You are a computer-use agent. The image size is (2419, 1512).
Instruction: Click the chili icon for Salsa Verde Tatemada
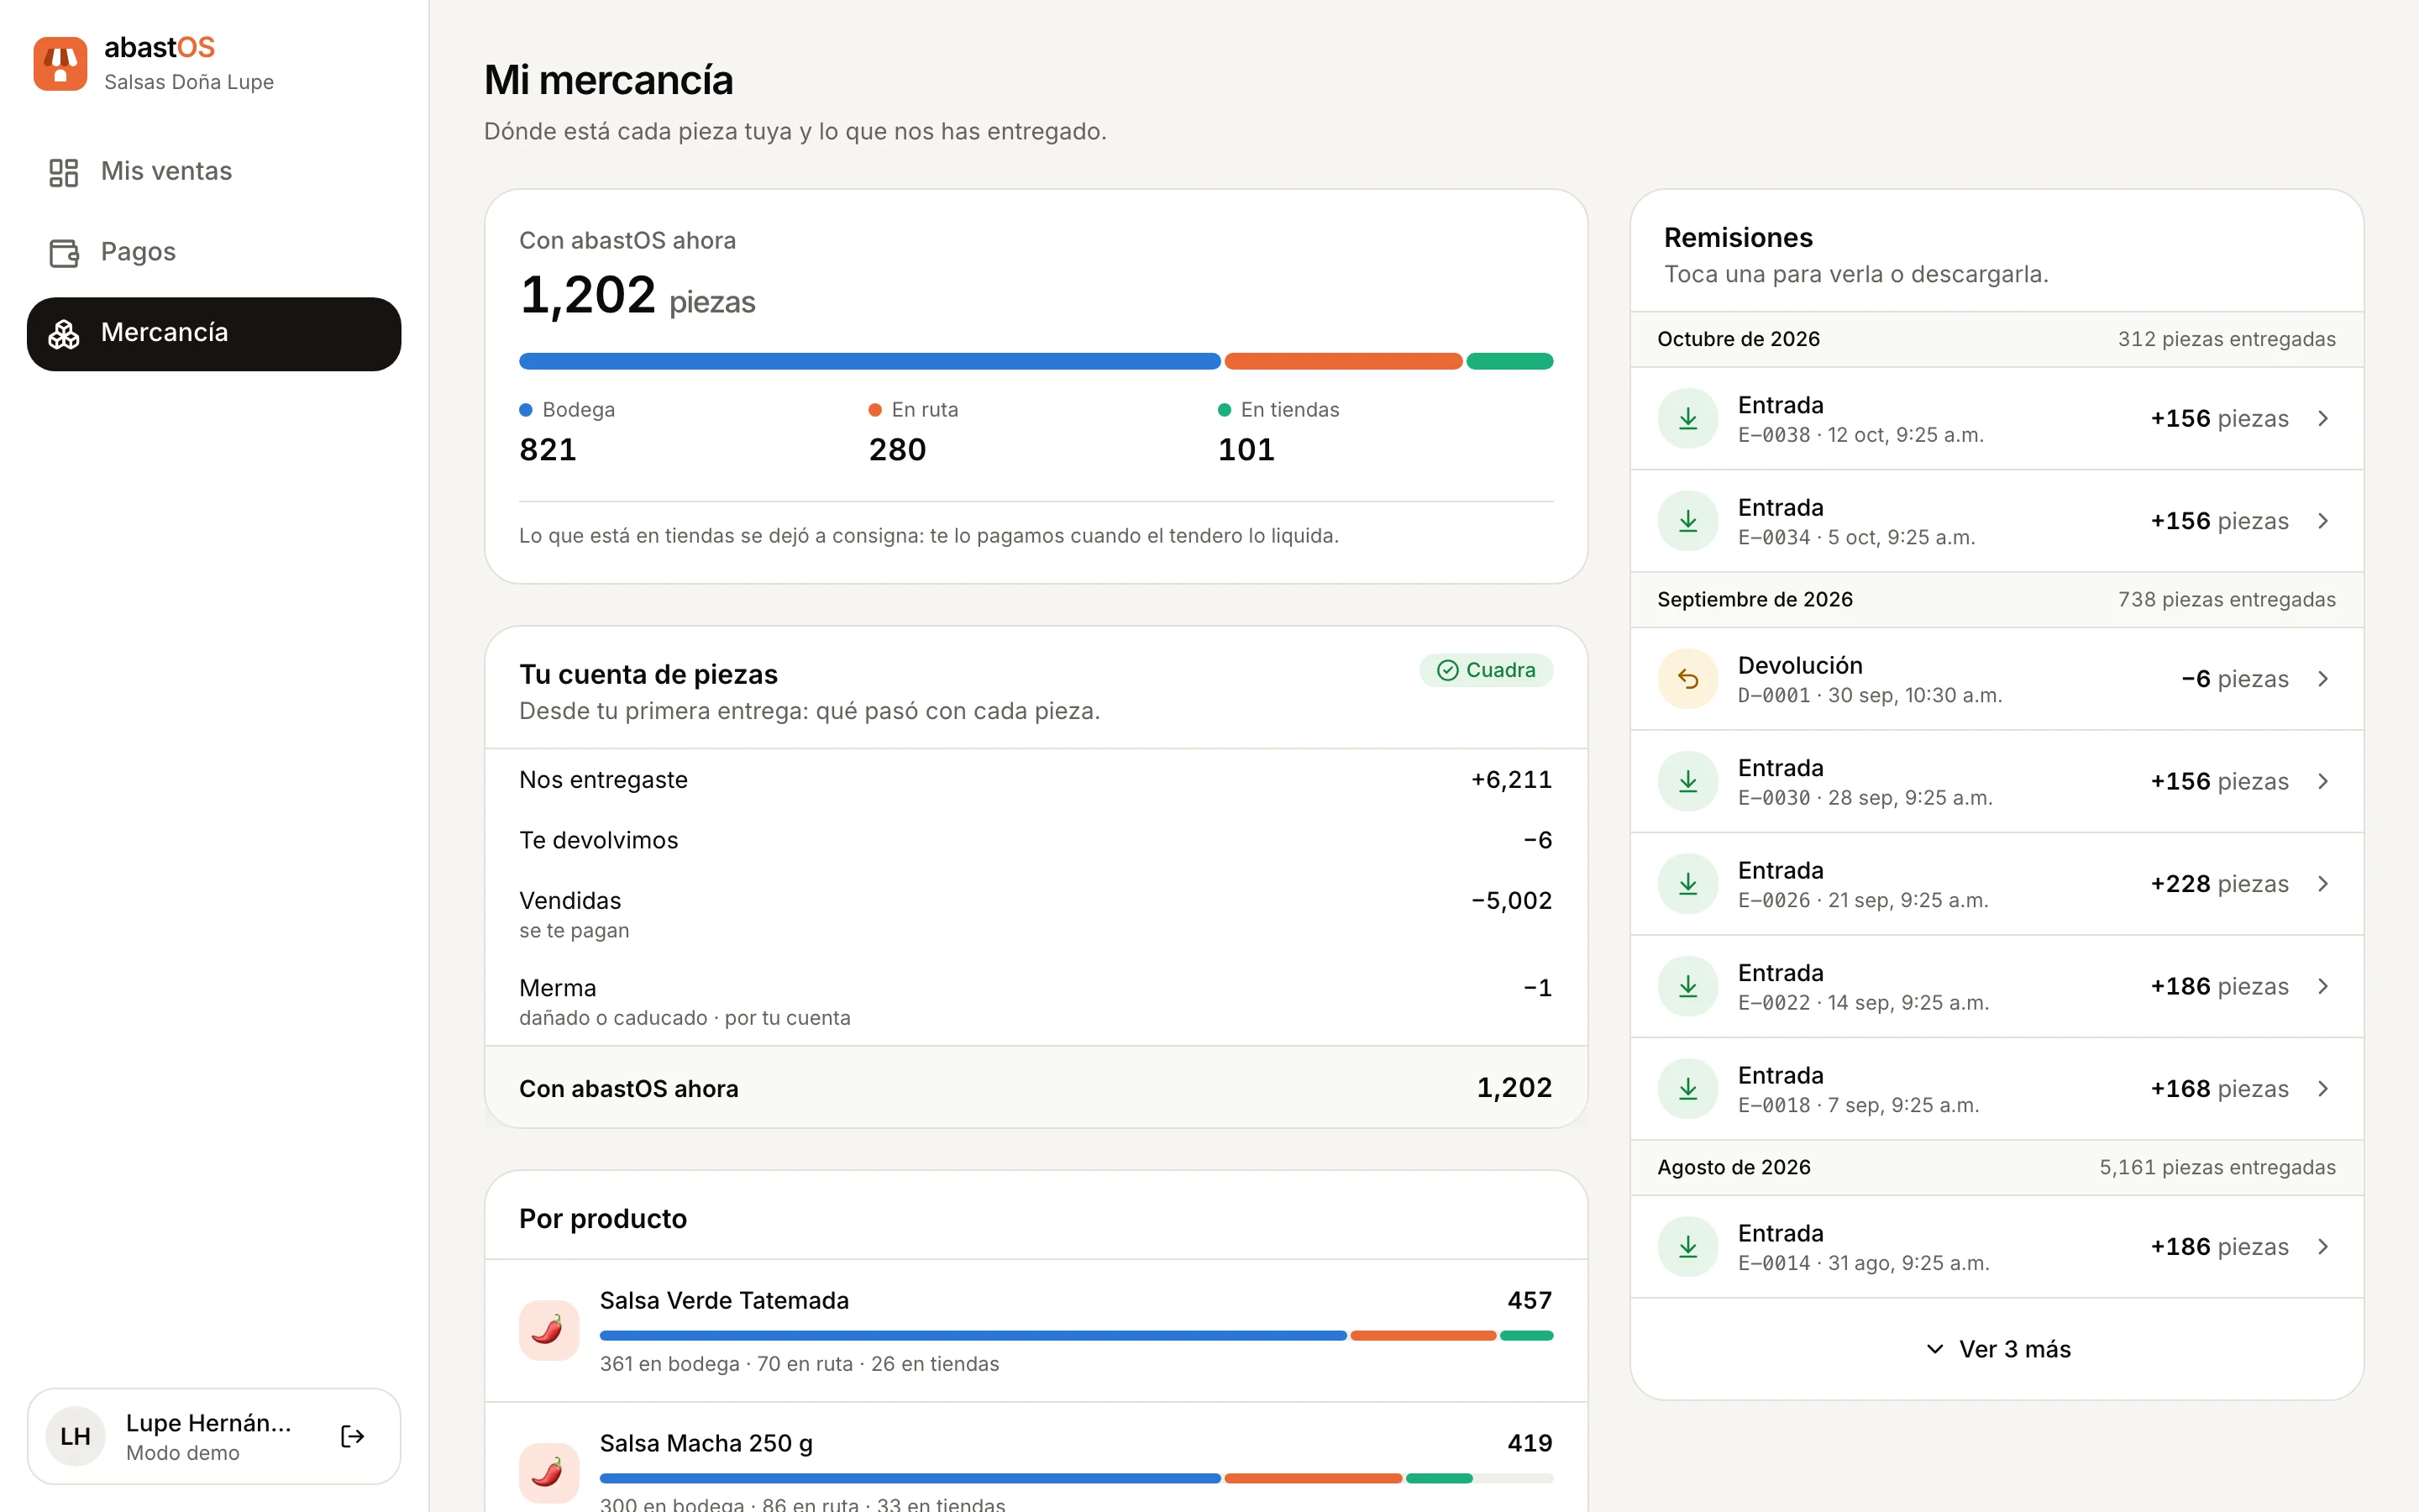pyautogui.click(x=548, y=1330)
